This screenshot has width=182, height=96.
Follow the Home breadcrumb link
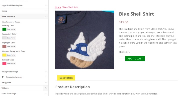pyautogui.click(x=58, y=7)
